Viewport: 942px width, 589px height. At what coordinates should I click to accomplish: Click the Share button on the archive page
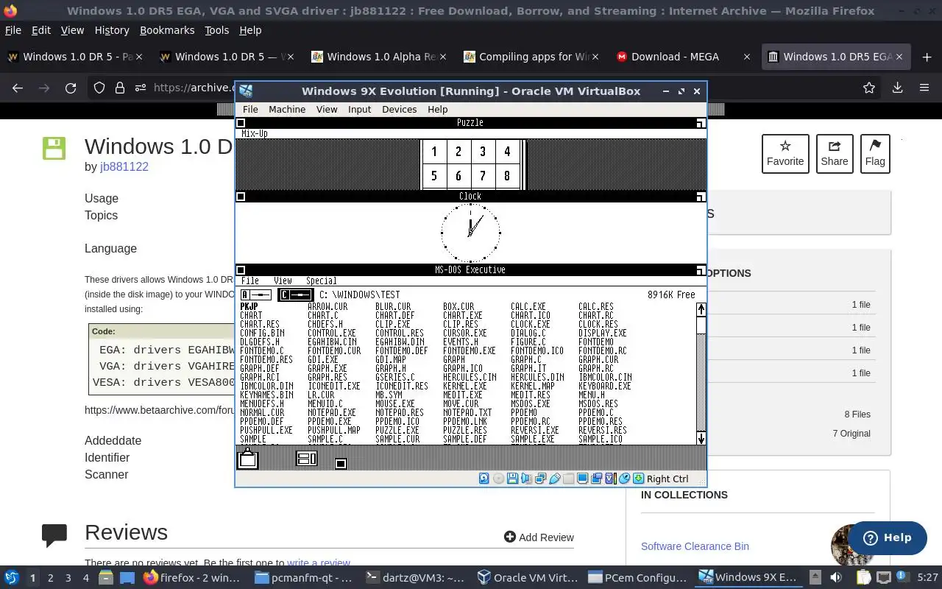point(835,154)
